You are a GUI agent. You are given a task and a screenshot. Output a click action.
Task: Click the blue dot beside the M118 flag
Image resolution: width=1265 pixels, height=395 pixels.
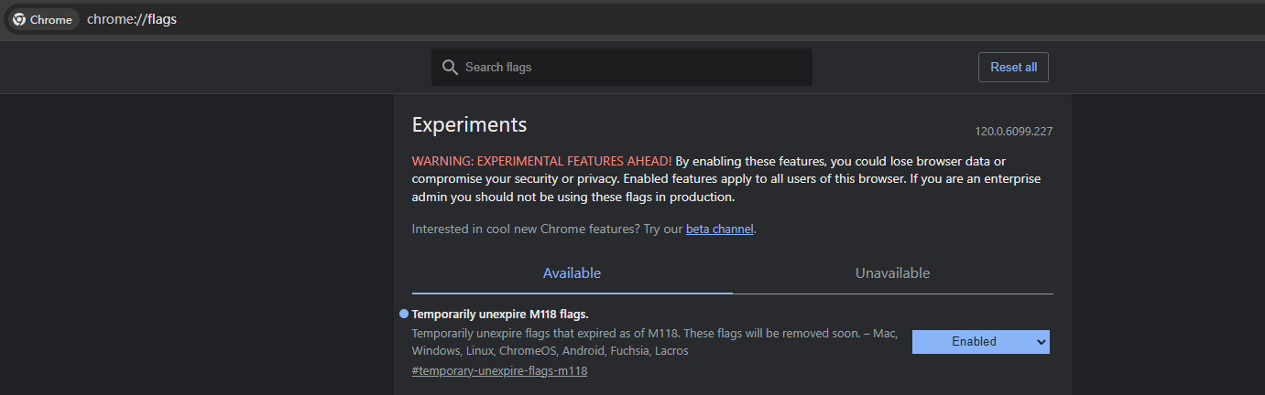(x=404, y=315)
